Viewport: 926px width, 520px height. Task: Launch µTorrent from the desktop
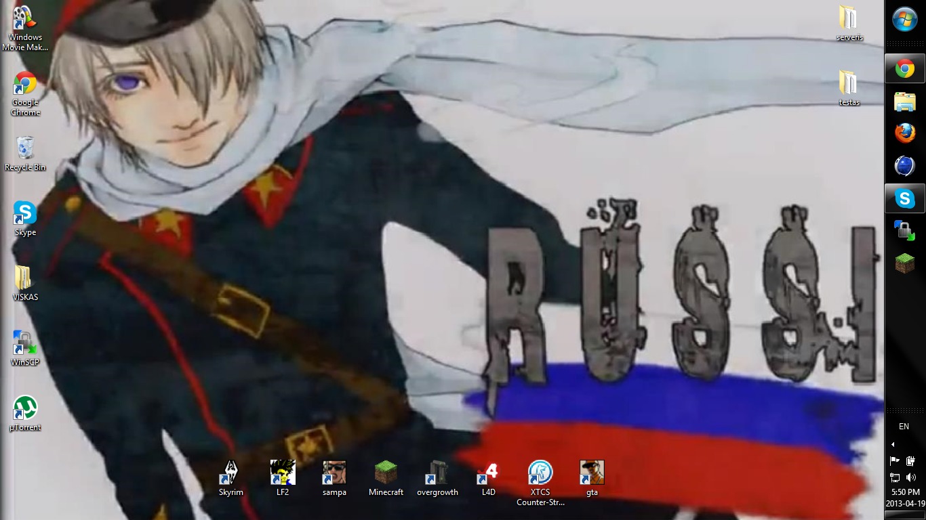pyautogui.click(x=25, y=414)
